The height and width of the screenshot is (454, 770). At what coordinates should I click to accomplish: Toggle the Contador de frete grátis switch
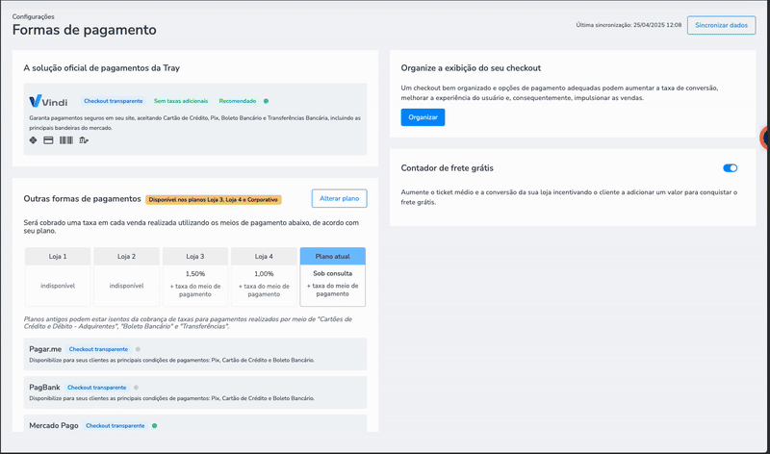coord(730,168)
